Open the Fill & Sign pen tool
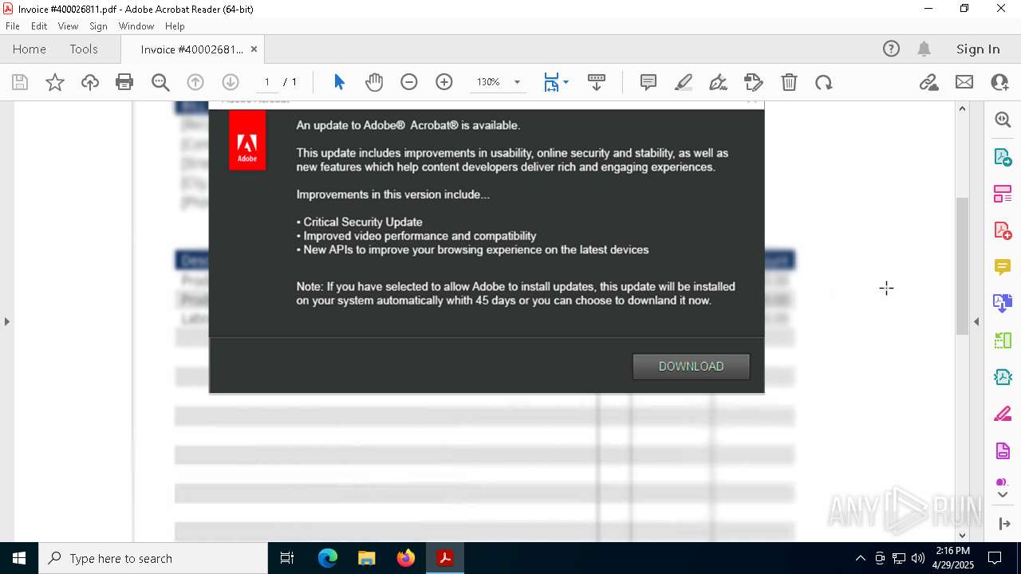Image resolution: width=1021 pixels, height=574 pixels. pyautogui.click(x=1003, y=414)
